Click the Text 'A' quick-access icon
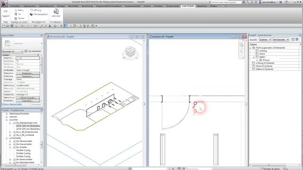303x170 pixels. tap(50, 26)
